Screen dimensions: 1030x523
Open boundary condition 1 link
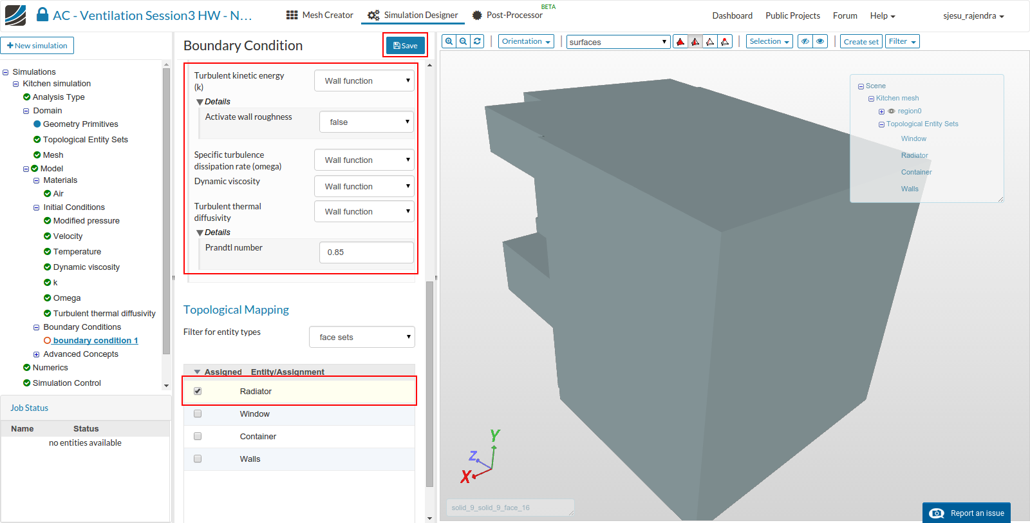pos(96,341)
